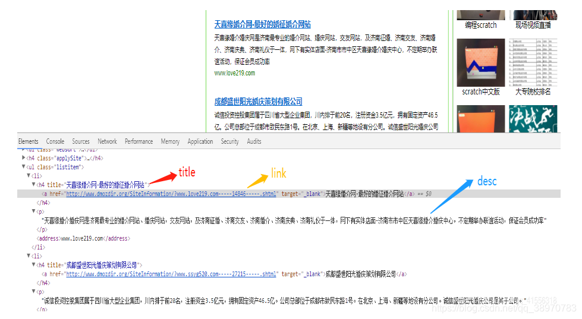Viewport: 582px width, 319px height.
Task: Switch to the Application tab
Action: click(x=200, y=141)
